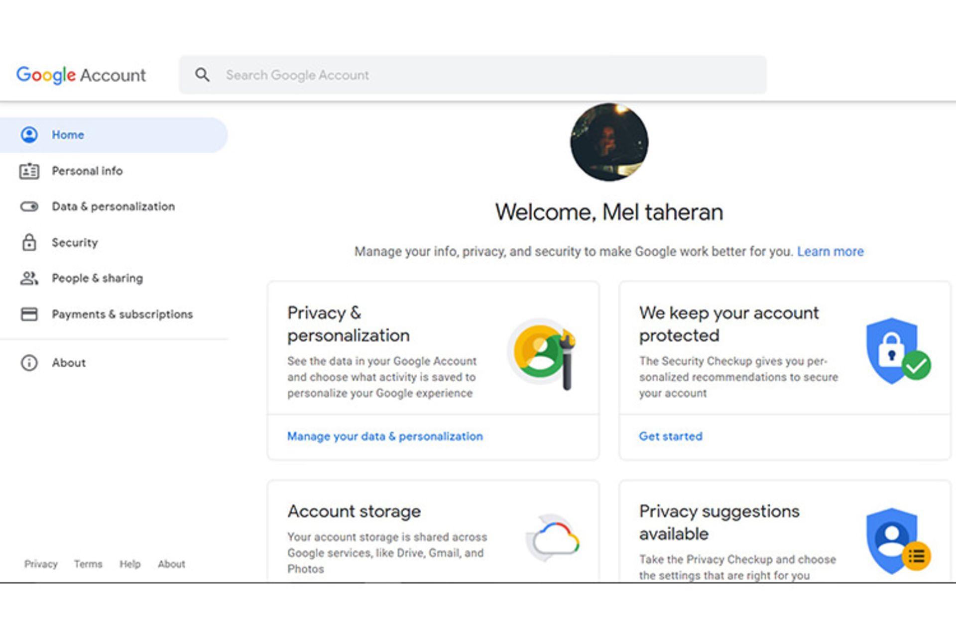The height and width of the screenshot is (637, 956).
Task: Click the Help footer link
Action: (x=129, y=564)
